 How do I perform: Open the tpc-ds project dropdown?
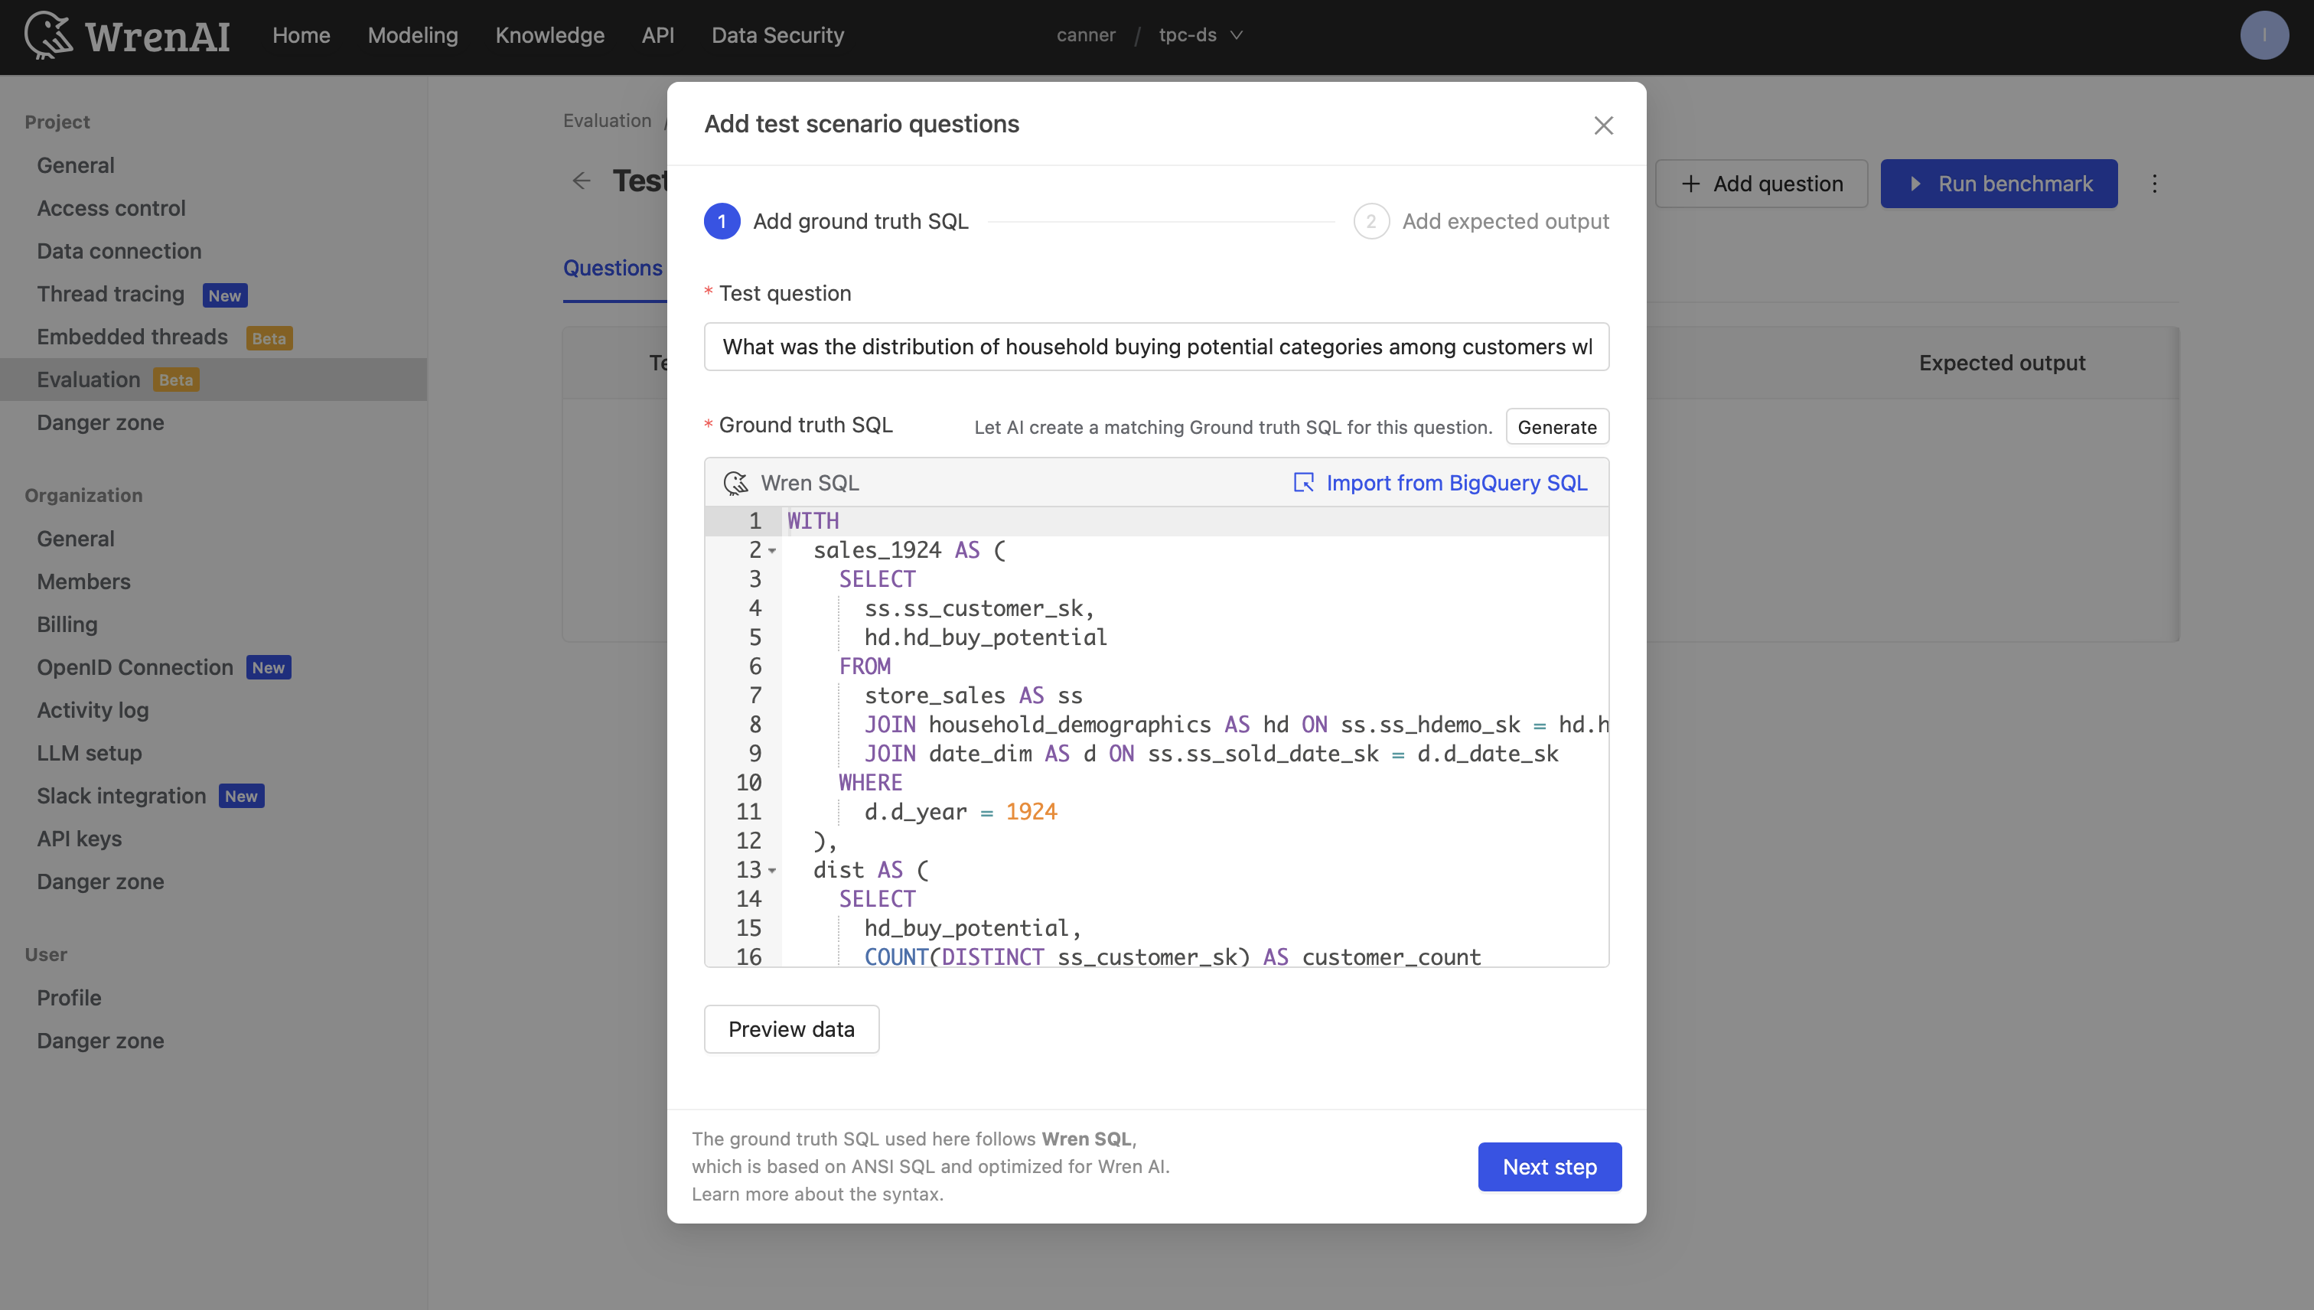1200,35
